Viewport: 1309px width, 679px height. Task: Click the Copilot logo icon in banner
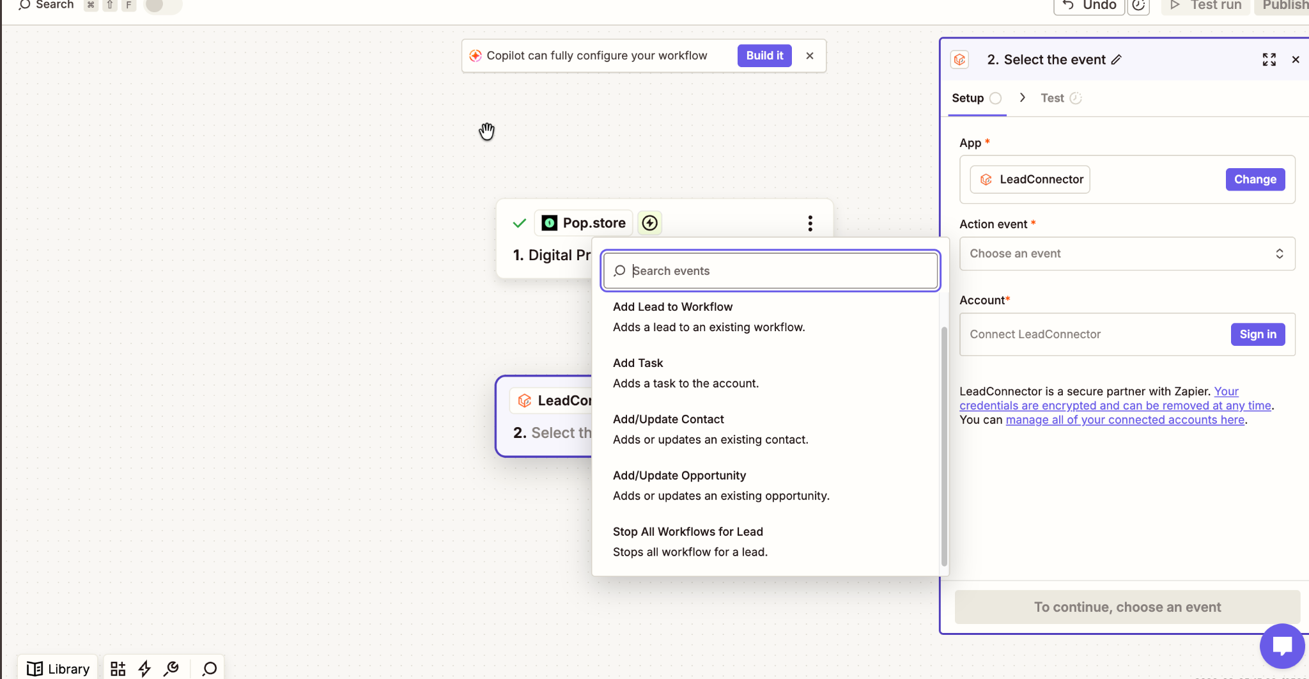tap(476, 56)
